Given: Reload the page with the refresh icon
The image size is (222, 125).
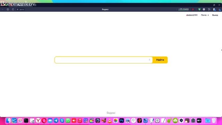Looking at the screenshot, I should 13,9.
